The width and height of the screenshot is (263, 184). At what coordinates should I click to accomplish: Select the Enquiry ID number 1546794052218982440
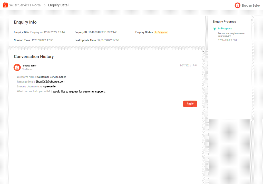[103, 32]
